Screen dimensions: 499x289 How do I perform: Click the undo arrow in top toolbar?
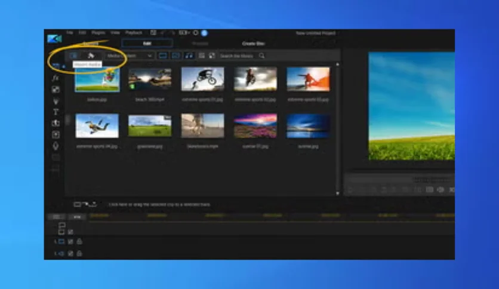pyautogui.click(x=163, y=33)
